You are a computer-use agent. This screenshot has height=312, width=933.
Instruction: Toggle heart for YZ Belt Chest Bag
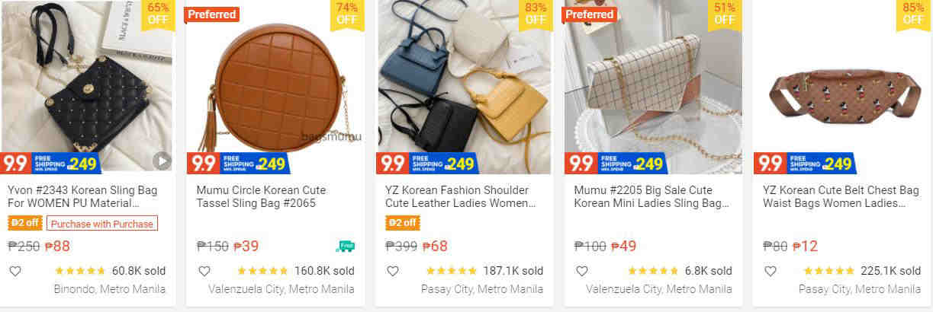click(770, 271)
